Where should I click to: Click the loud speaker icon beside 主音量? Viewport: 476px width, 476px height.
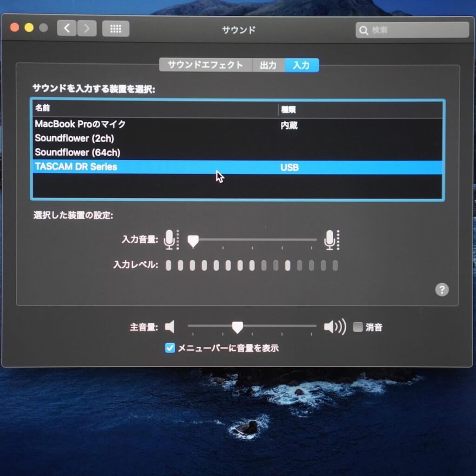point(335,327)
